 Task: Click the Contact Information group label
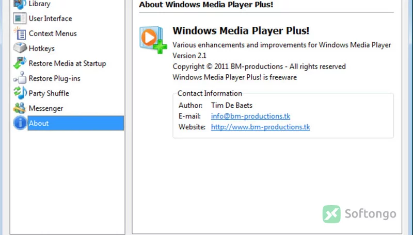210,93
